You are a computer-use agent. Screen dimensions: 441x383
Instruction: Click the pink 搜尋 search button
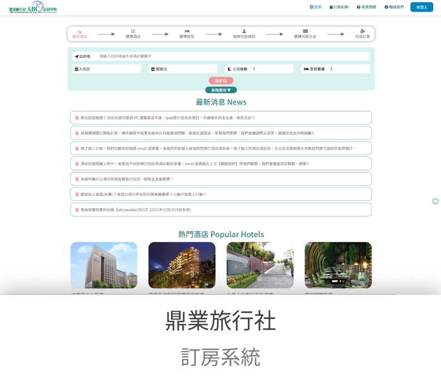point(221,81)
